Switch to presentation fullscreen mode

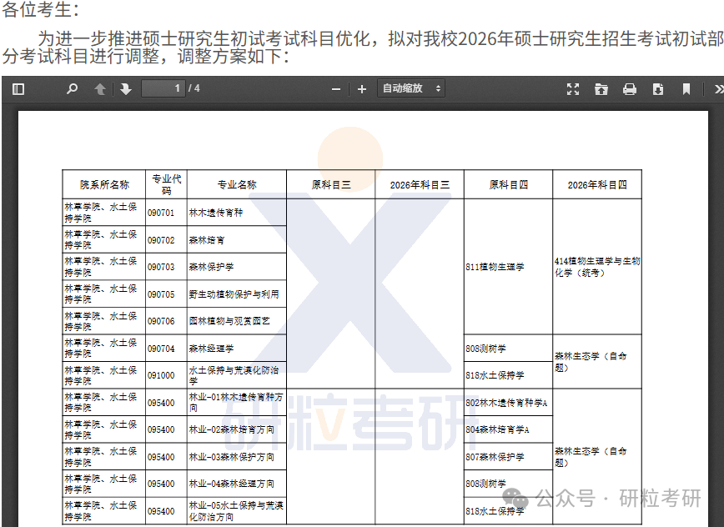pos(573,89)
